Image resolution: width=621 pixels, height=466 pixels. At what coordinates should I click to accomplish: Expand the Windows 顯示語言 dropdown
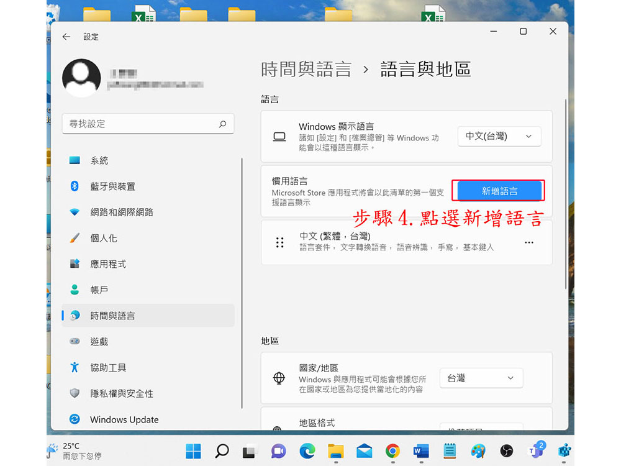pos(499,136)
